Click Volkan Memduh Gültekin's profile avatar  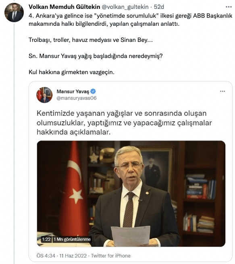tap(14, 12)
